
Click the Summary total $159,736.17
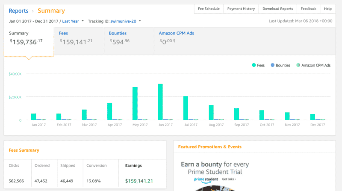[x=26, y=42]
